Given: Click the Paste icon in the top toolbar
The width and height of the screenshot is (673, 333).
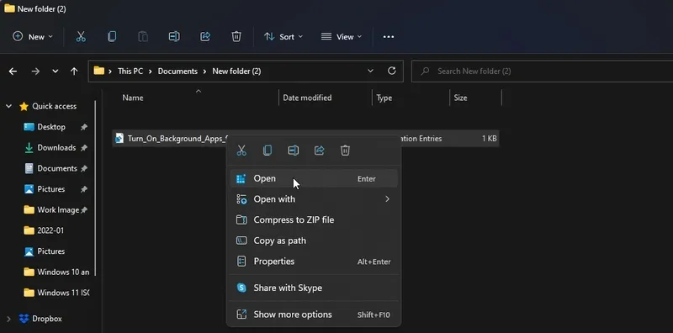Looking at the screenshot, I should pos(143,37).
